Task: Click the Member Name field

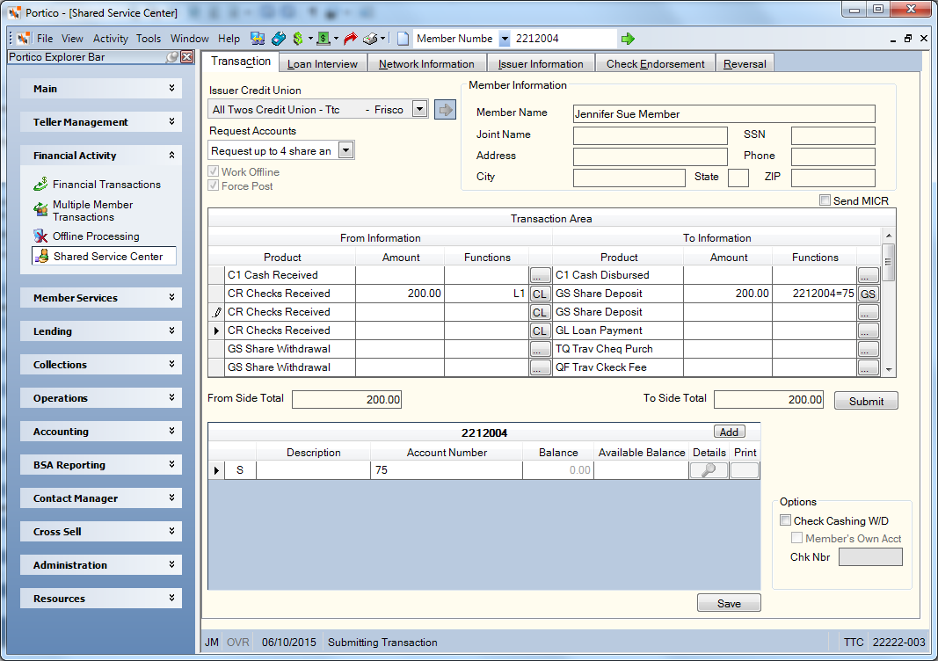Action: click(723, 113)
